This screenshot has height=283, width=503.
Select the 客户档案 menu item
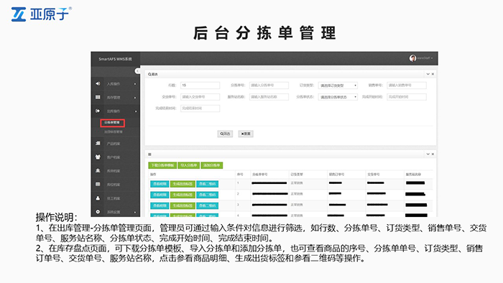point(114,157)
